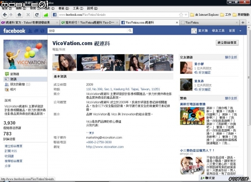Open the green signal bars toolbar icon

click(x=46, y=15)
